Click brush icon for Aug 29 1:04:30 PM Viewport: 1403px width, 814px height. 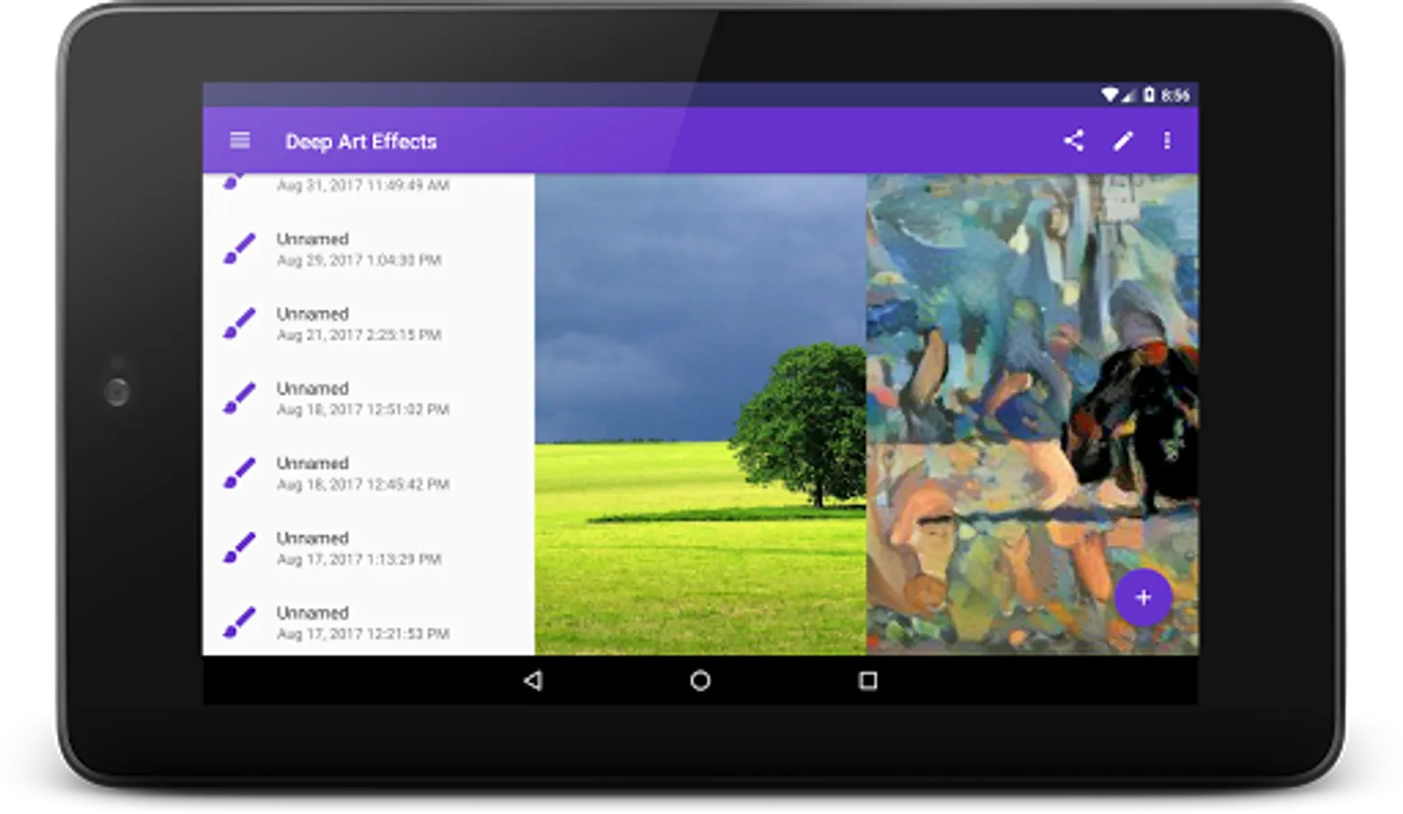point(240,249)
